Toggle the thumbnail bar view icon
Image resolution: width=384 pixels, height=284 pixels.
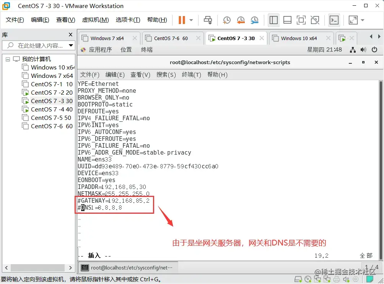point(287,20)
